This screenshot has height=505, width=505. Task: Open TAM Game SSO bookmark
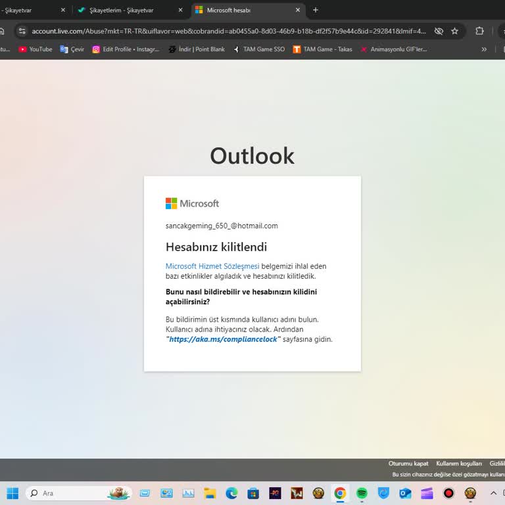260,49
